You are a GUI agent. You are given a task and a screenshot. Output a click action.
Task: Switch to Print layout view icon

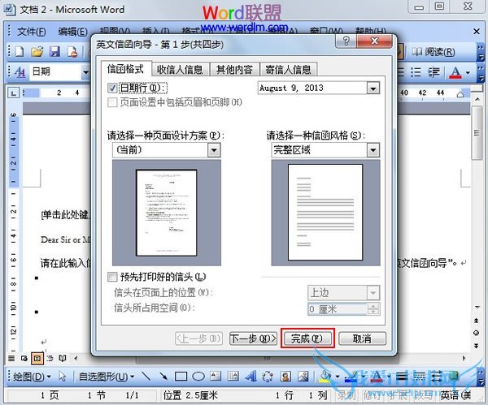[37, 359]
